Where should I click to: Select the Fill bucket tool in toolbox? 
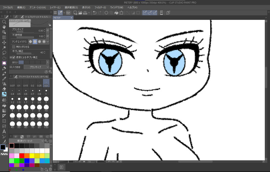tap(4, 105)
